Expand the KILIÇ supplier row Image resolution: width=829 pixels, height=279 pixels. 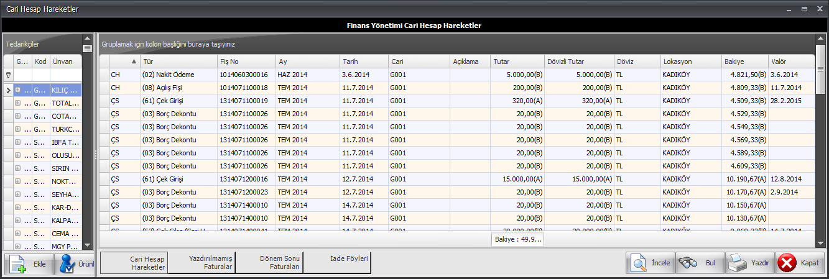pos(18,90)
